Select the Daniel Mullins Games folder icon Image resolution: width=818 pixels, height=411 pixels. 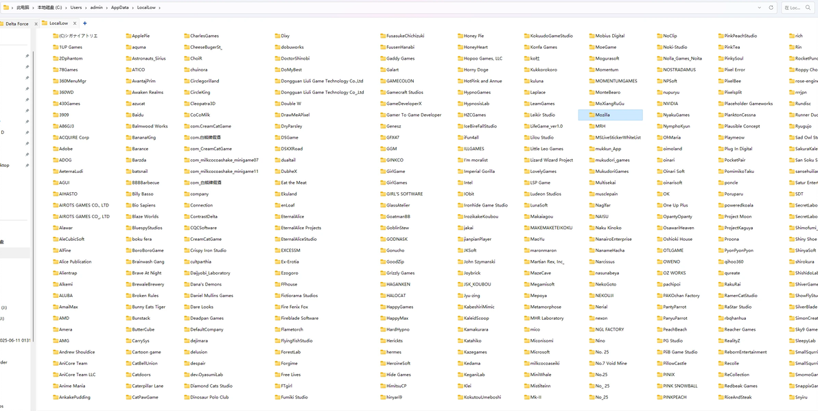[x=187, y=296]
